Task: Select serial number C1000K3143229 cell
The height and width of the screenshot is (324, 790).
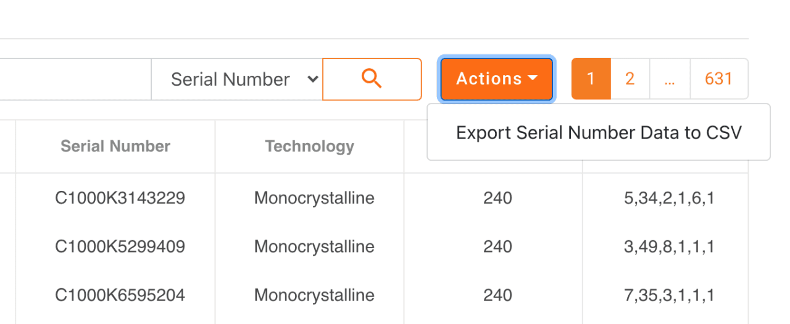Action: (120, 198)
